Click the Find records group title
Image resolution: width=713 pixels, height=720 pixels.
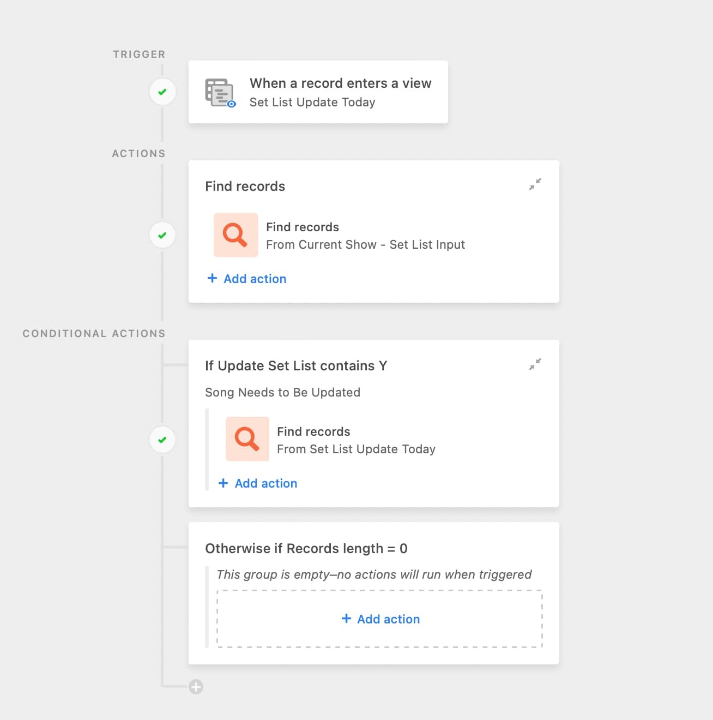click(x=245, y=186)
